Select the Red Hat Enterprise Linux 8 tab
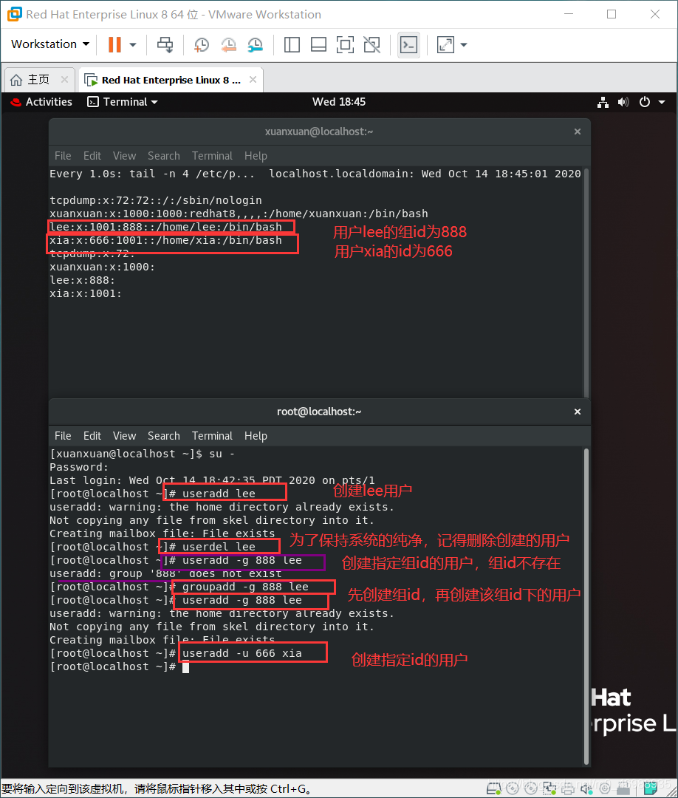Viewport: 678px width, 798px height. [x=171, y=80]
